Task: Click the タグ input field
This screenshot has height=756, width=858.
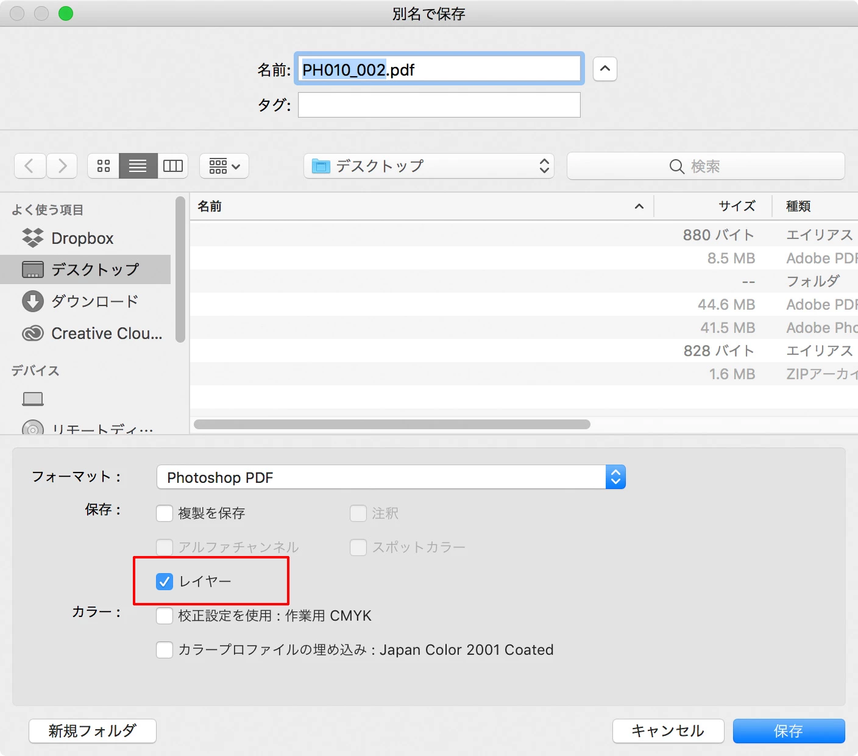Action: (439, 105)
